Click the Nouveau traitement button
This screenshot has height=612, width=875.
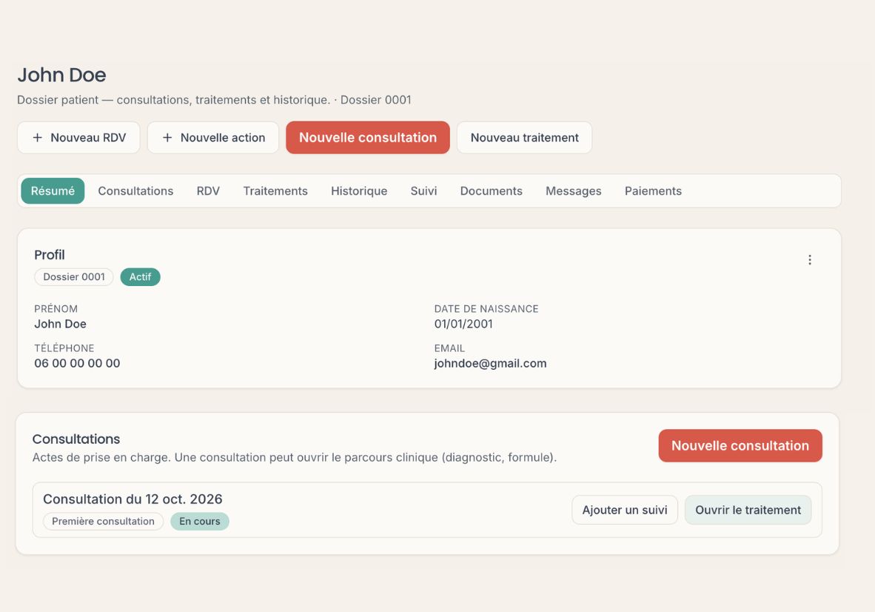point(525,137)
